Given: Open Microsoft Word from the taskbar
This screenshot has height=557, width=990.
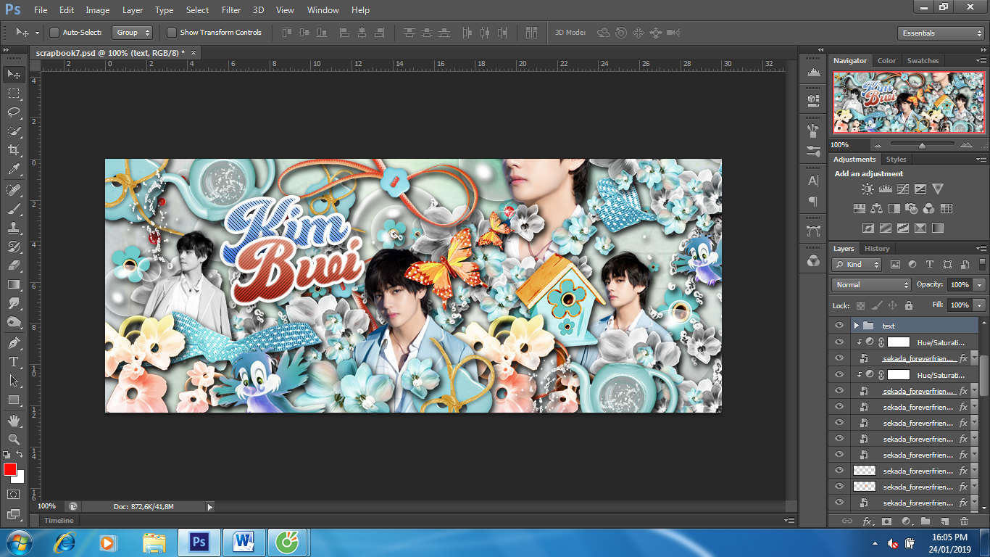Looking at the screenshot, I should click(244, 542).
